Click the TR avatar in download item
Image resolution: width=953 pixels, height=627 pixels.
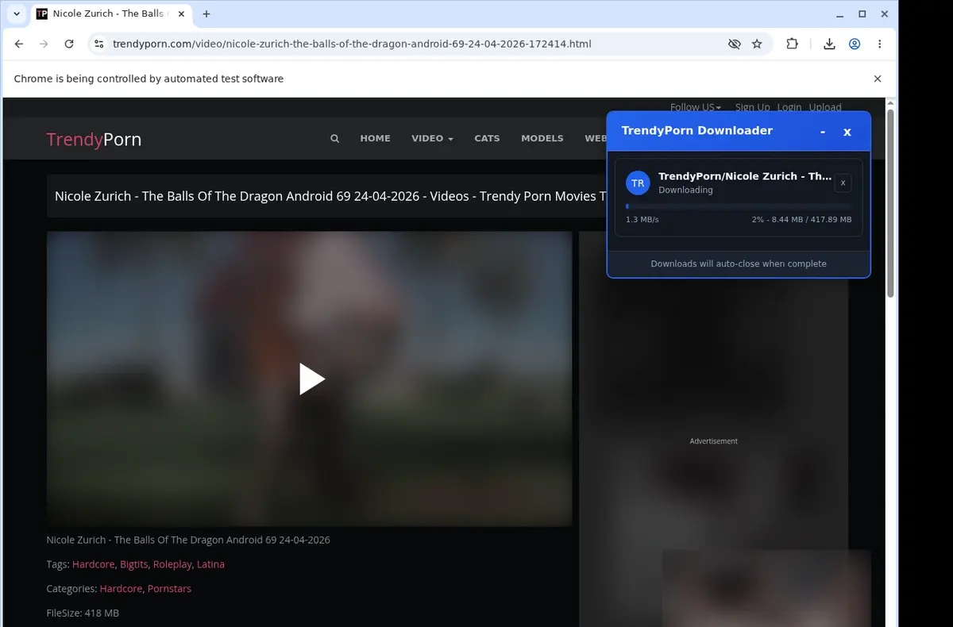[x=638, y=183]
